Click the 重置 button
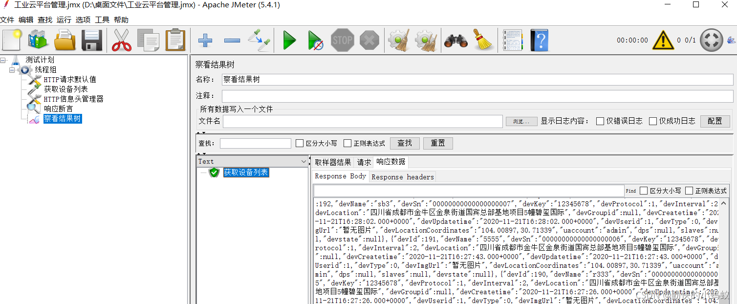The height and width of the screenshot is (304, 737). point(438,143)
